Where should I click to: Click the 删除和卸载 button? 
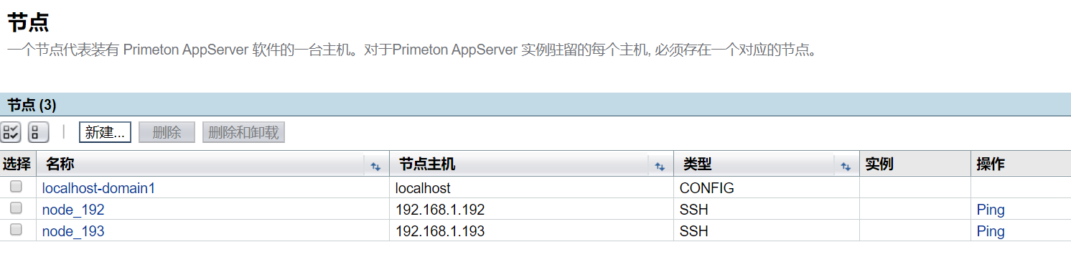click(x=244, y=132)
